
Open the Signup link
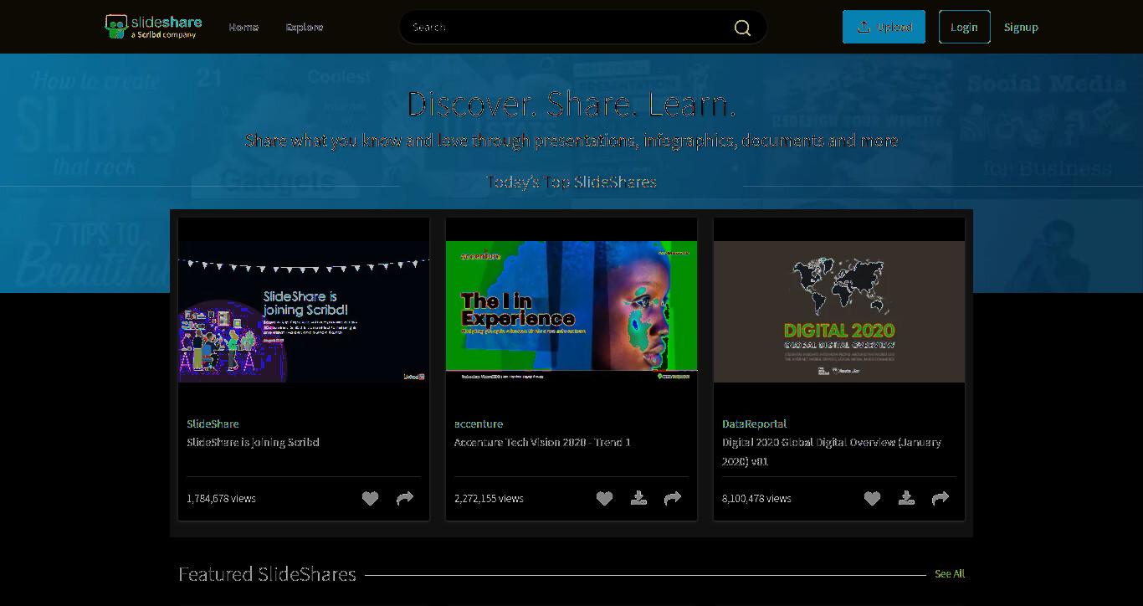pos(1021,27)
